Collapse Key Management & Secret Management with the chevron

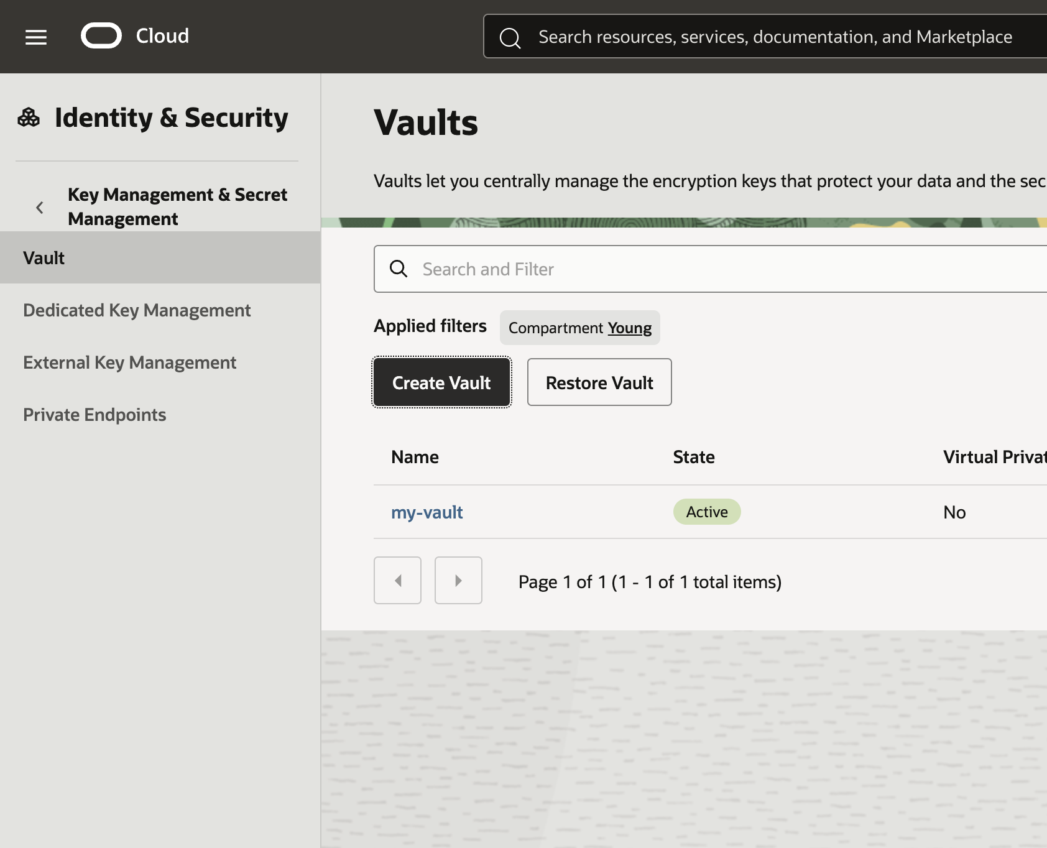tap(39, 207)
